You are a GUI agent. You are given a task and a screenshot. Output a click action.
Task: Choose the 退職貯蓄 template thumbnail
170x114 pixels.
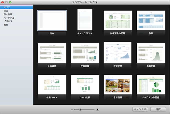pyautogui.click(x=151, y=53)
